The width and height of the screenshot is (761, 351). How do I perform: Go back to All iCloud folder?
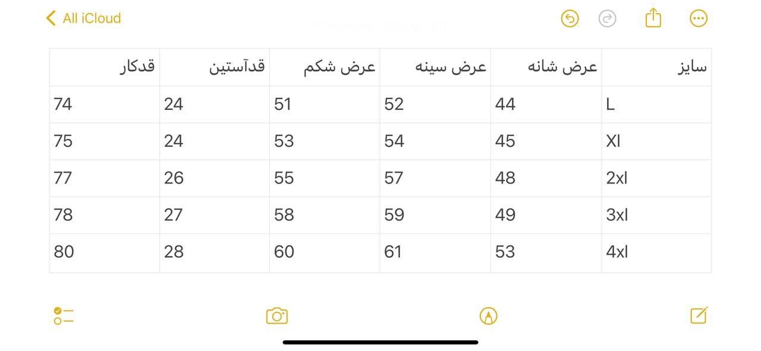pos(83,18)
